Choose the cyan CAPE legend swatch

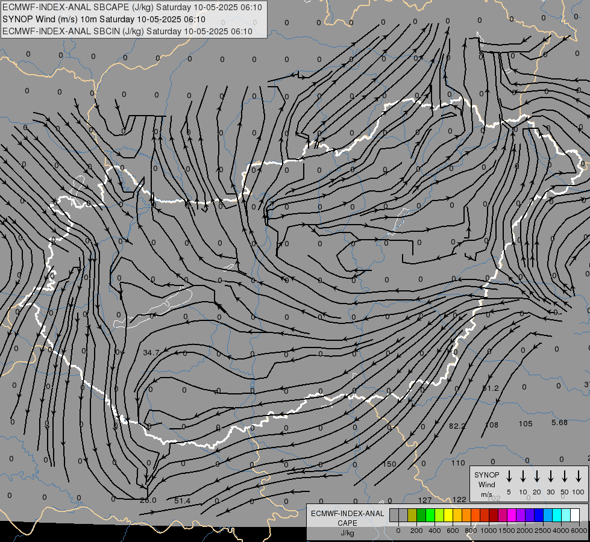[556, 515]
